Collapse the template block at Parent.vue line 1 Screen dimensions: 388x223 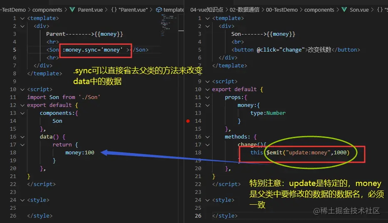[22, 18]
